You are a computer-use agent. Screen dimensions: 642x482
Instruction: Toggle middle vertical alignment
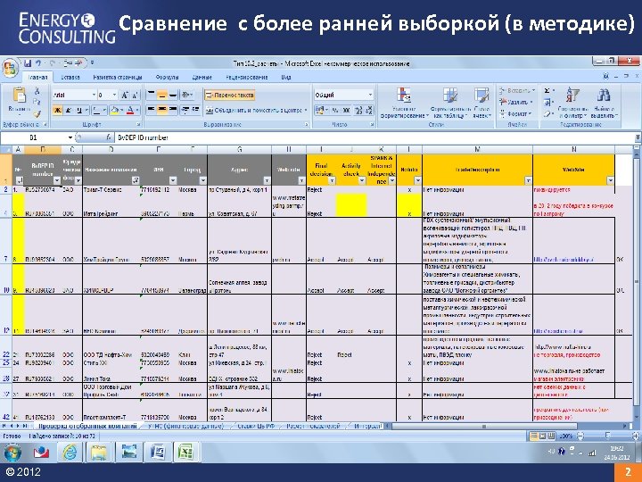point(161,96)
